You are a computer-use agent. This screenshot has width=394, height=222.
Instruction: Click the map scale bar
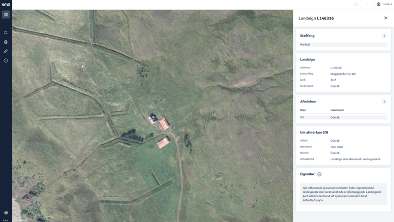(20, 220)
